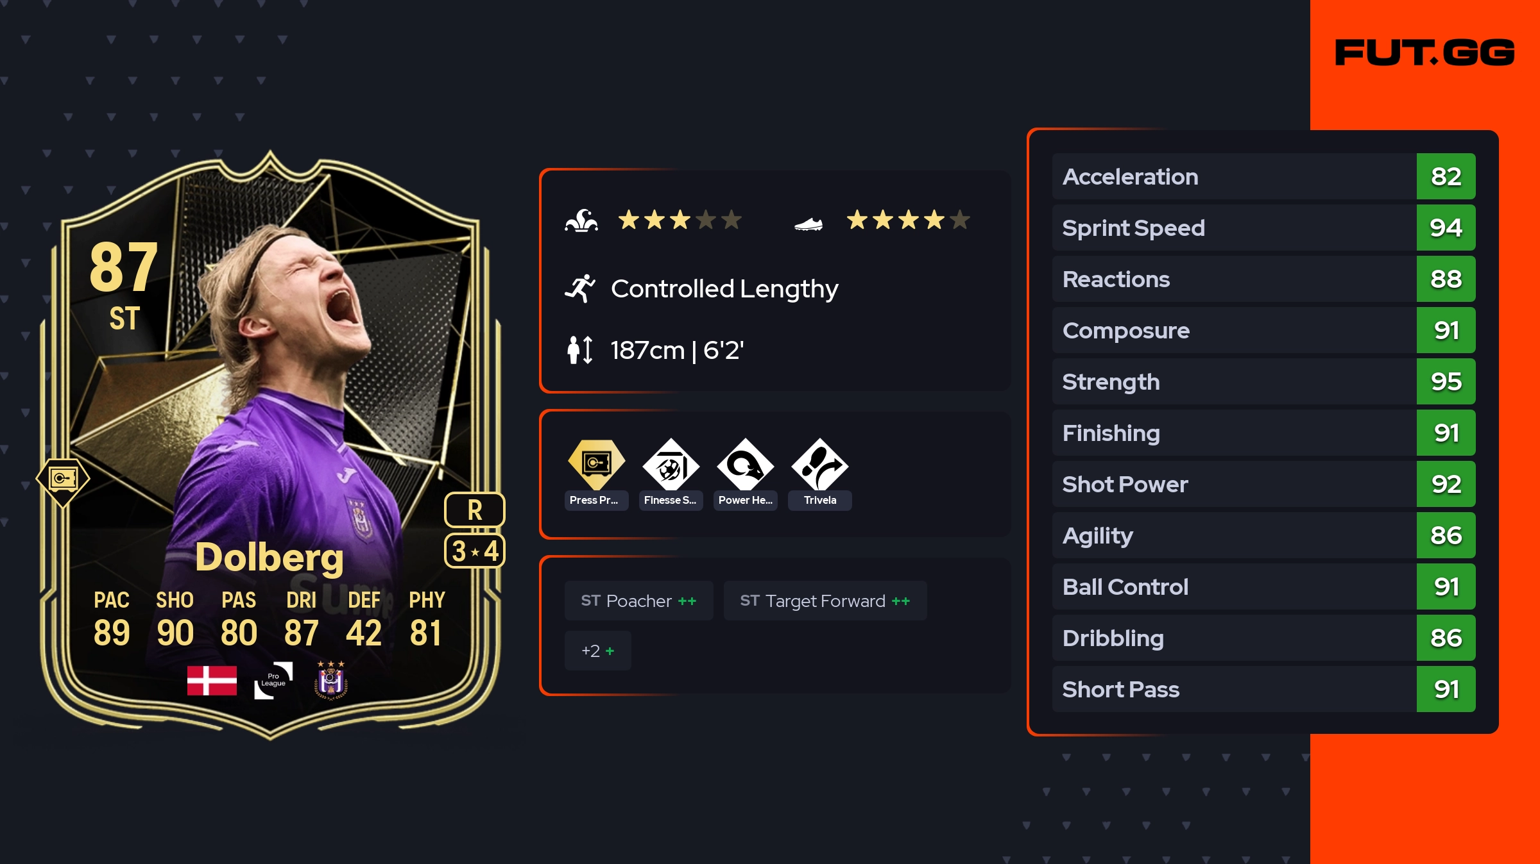Click the Denmark flag on card

[x=212, y=681]
